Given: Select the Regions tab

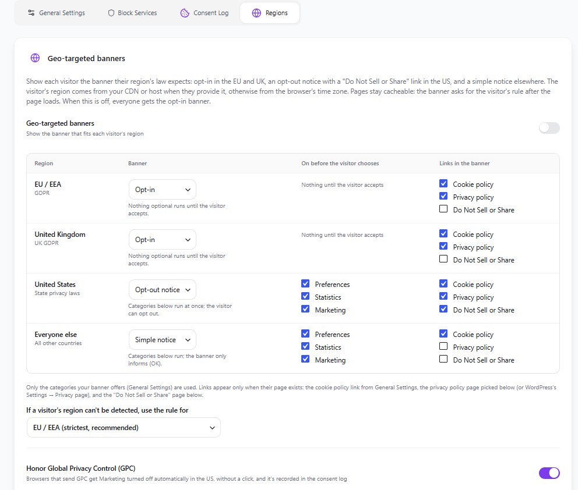Looking at the screenshot, I should 269,13.
